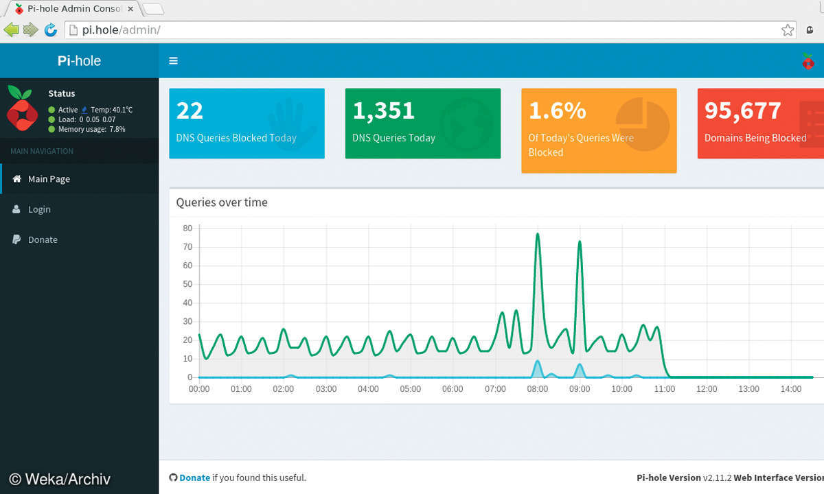Click the 08:00 peak on green line
This screenshot has width=824, height=494.
538,235
